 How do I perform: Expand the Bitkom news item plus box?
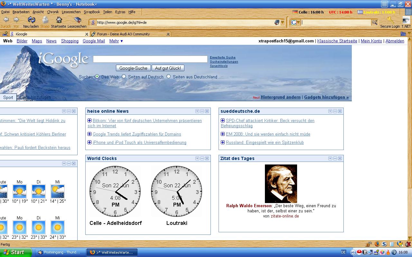[x=89, y=120]
